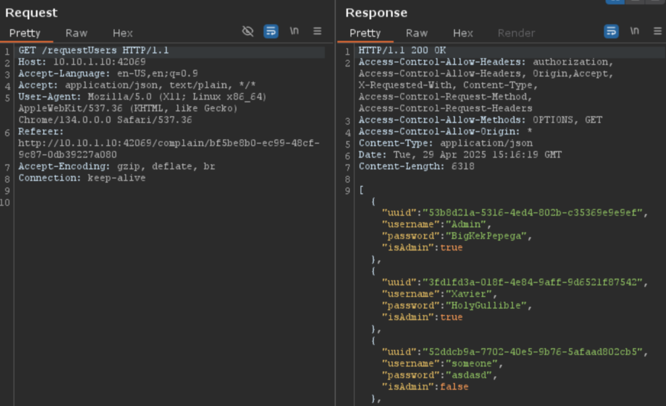Click the 'Referer:' header name
Image resolution: width=666 pixels, height=406 pixels.
tap(41, 131)
